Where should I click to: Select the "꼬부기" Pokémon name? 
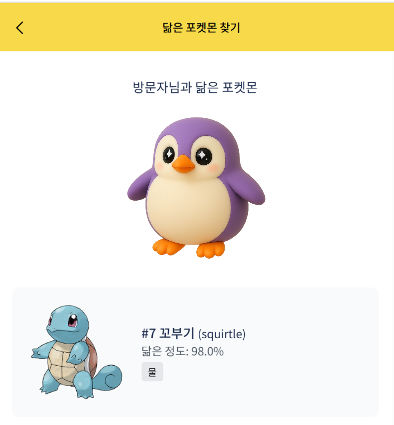tap(177, 334)
